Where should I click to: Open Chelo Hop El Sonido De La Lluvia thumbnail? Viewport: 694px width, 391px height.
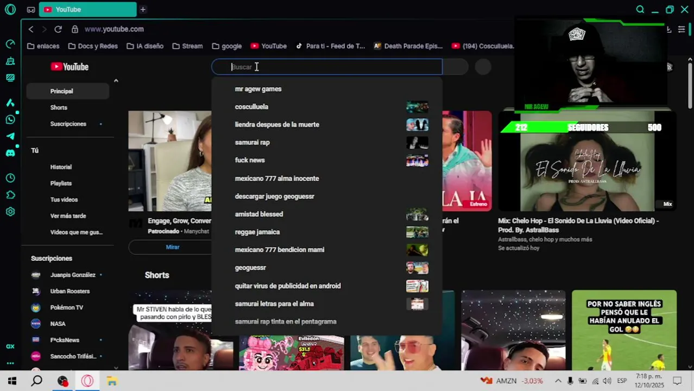pyautogui.click(x=588, y=161)
